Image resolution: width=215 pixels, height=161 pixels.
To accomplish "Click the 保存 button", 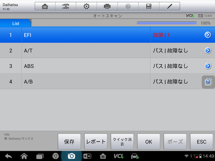I will click(x=69, y=141).
